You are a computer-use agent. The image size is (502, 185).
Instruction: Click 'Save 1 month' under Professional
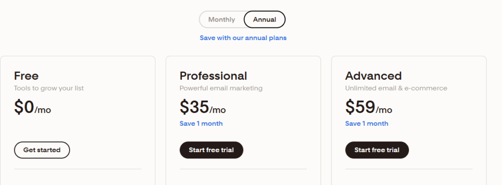tap(201, 124)
